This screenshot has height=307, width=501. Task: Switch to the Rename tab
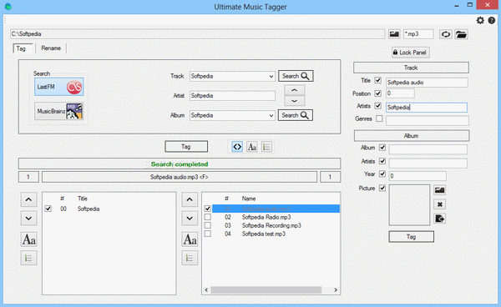tap(51, 48)
